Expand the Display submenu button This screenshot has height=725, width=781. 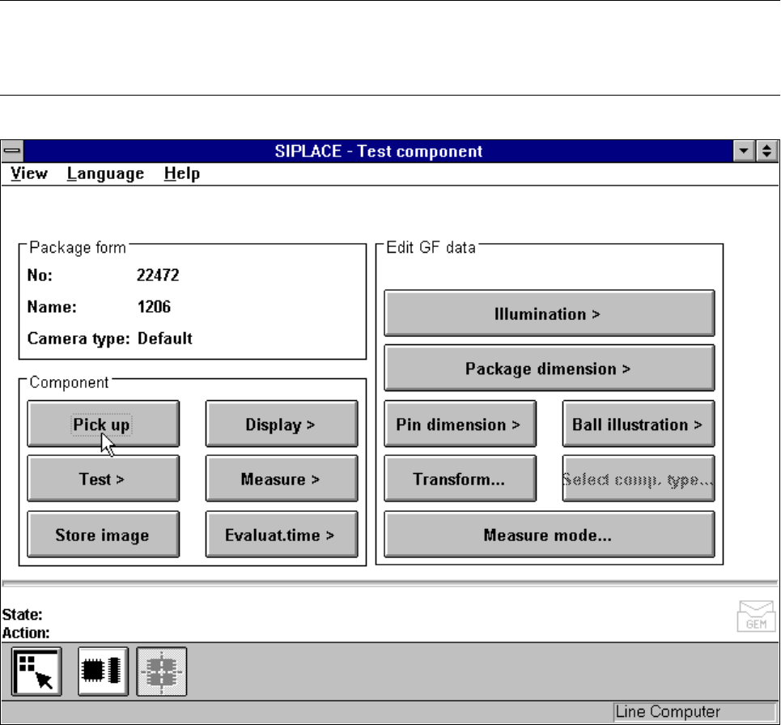[281, 424]
